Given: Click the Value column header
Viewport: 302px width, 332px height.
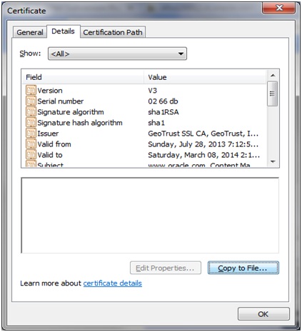Looking at the screenshot, I should click(205, 77).
